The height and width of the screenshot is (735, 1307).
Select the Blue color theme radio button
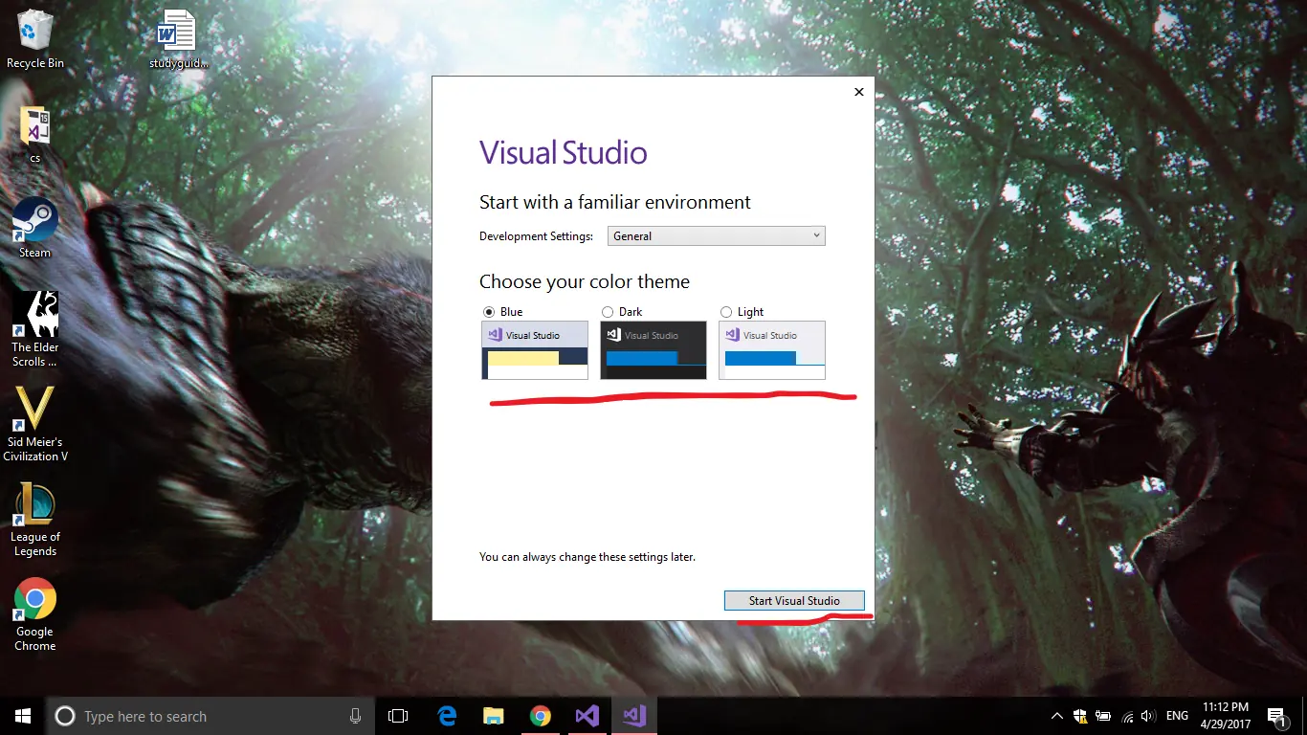tap(489, 312)
